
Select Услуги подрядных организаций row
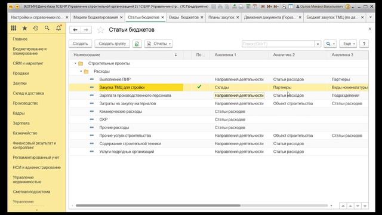218,152
